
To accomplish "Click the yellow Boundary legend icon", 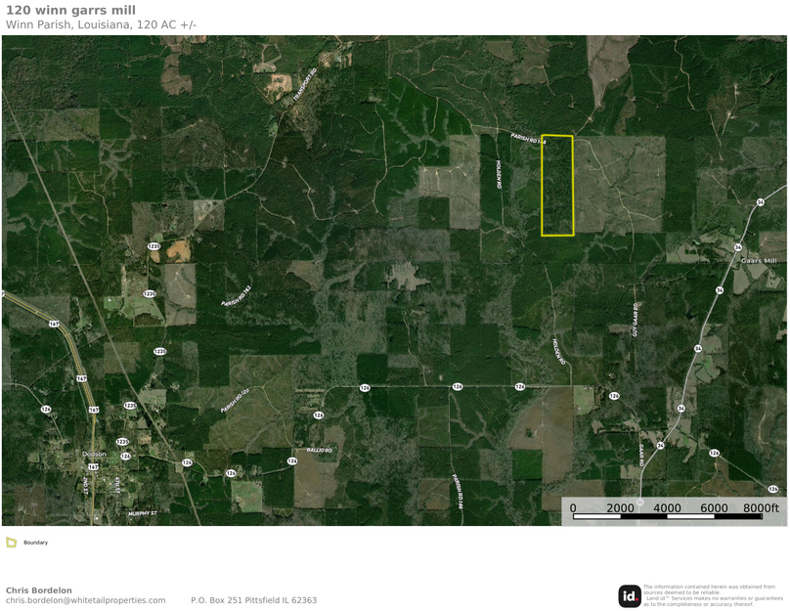I will (x=11, y=542).
